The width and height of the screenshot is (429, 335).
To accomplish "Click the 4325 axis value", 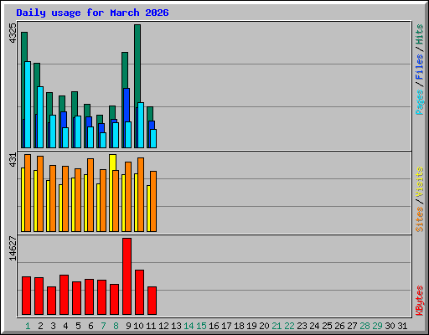I will tap(13, 33).
